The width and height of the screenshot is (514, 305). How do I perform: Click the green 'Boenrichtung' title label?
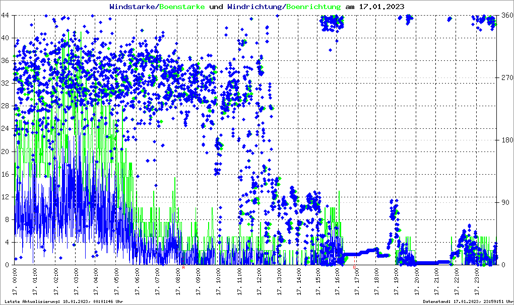313,7
